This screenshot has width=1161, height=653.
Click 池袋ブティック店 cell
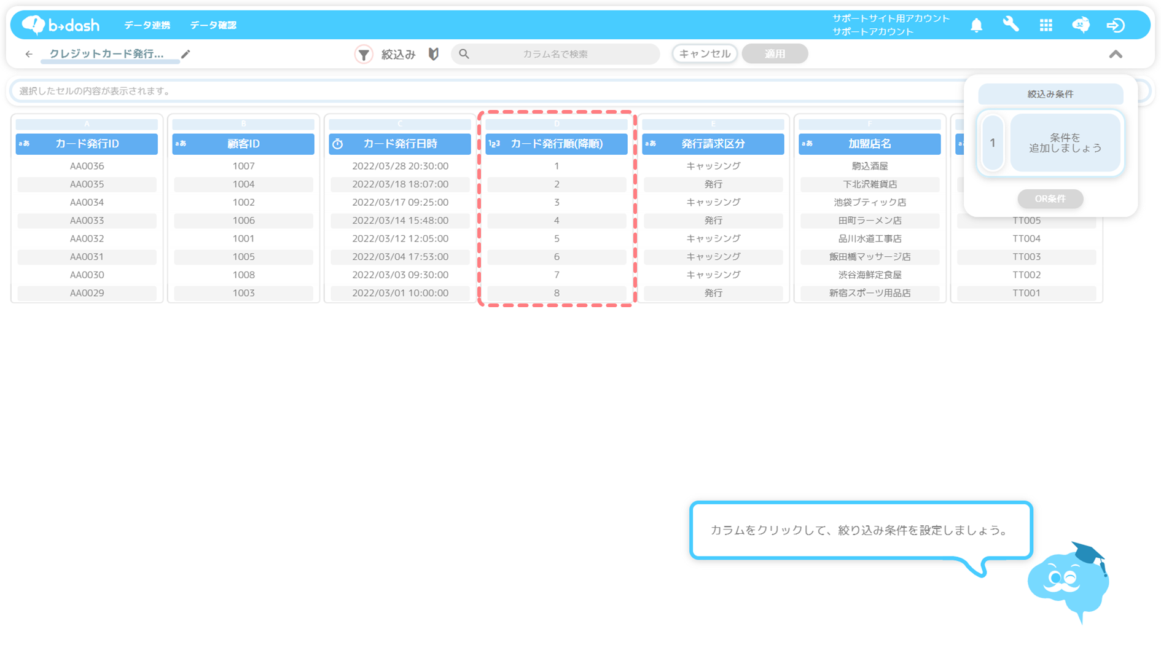[870, 202]
